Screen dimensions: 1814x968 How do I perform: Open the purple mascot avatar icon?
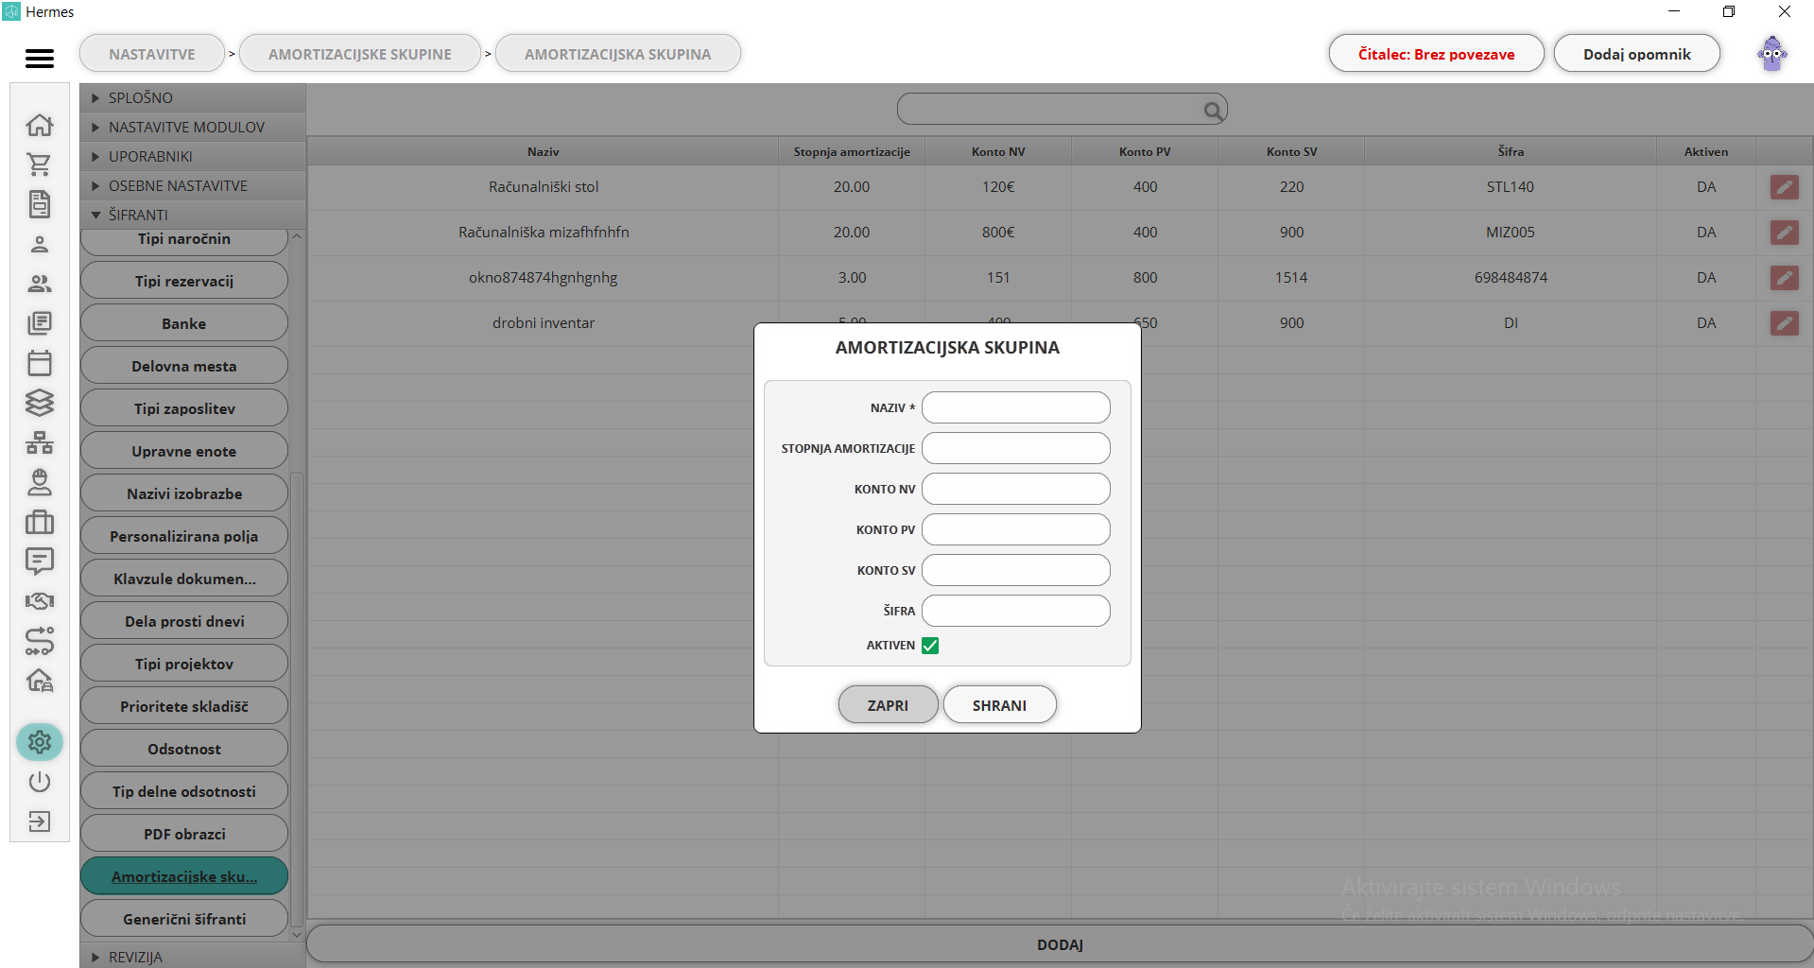1772,54
